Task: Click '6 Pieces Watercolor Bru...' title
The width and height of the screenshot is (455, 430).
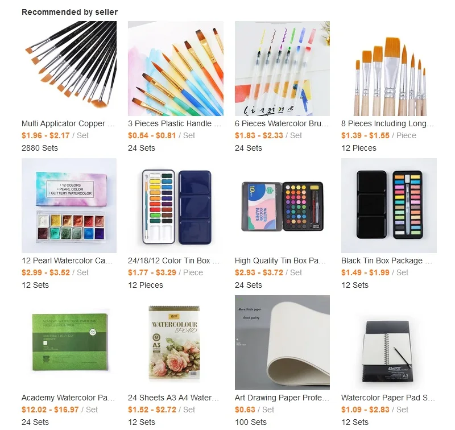Action: point(282,123)
